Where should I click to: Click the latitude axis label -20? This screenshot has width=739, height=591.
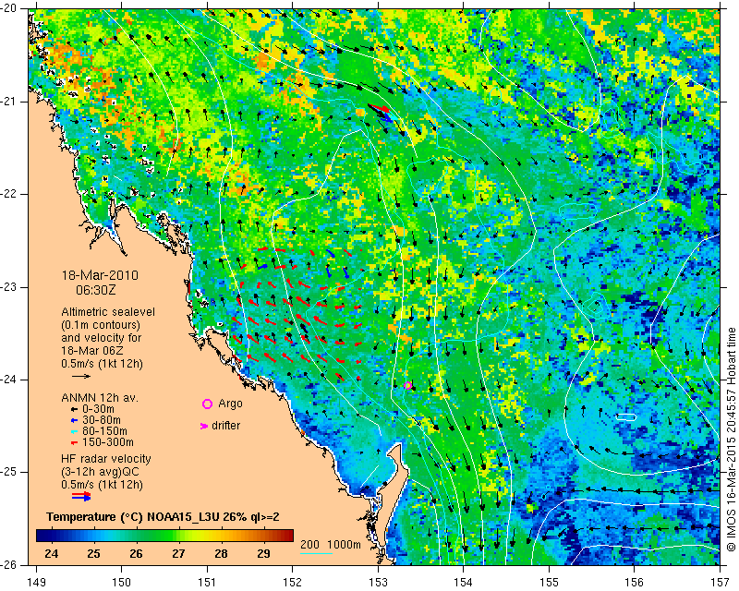click(x=9, y=9)
